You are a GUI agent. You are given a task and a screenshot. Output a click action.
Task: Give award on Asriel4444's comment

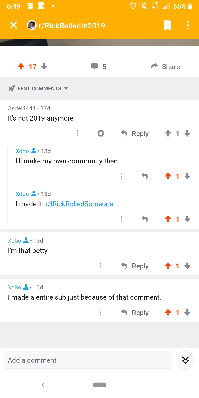101,133
